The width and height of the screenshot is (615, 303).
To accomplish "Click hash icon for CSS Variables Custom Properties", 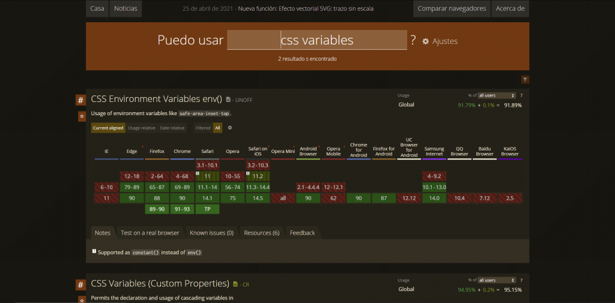I will click(x=80, y=284).
